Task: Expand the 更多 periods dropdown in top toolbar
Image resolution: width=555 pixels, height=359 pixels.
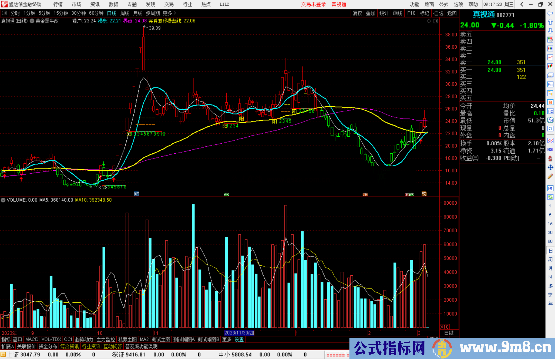Action: (x=169, y=13)
